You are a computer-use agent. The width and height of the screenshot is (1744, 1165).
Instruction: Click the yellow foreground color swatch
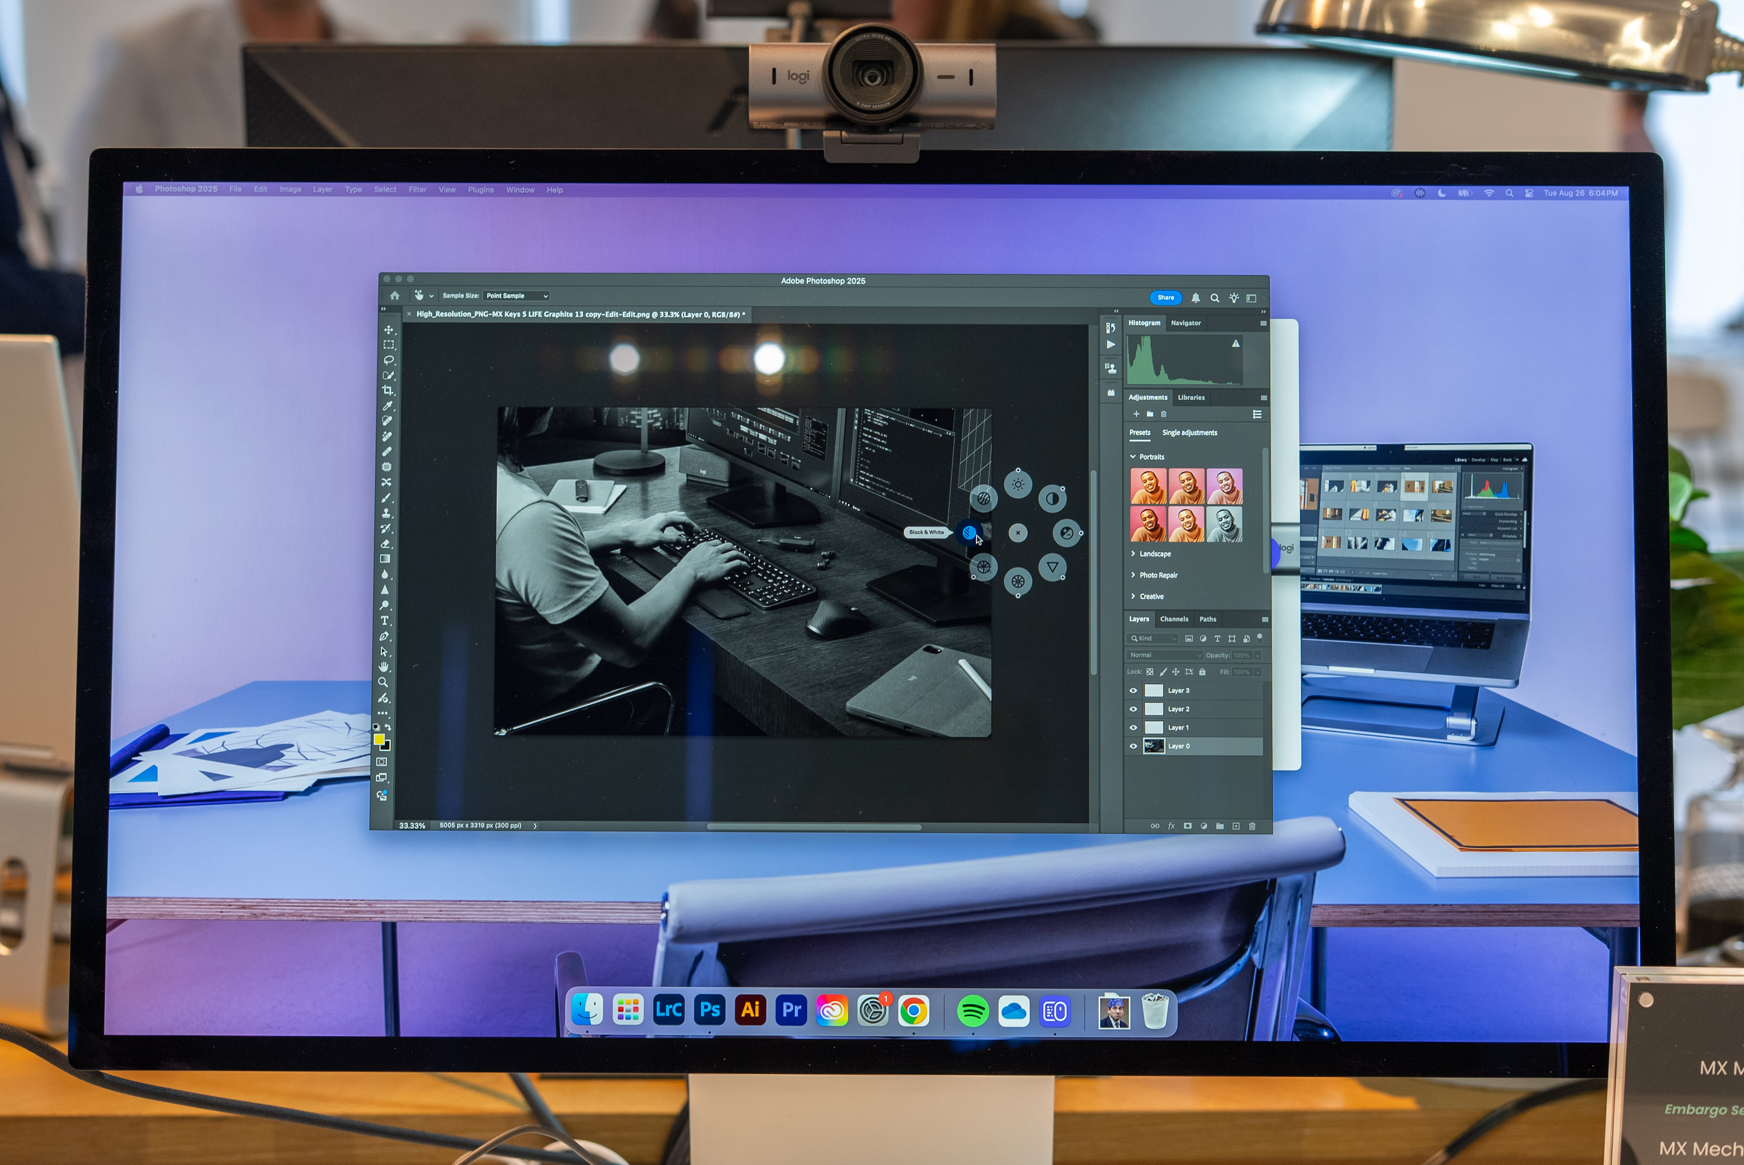click(x=379, y=741)
